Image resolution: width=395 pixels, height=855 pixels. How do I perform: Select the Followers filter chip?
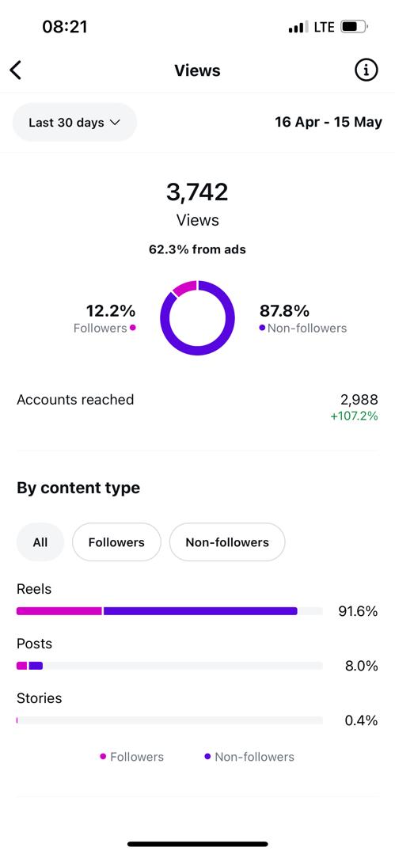click(116, 542)
